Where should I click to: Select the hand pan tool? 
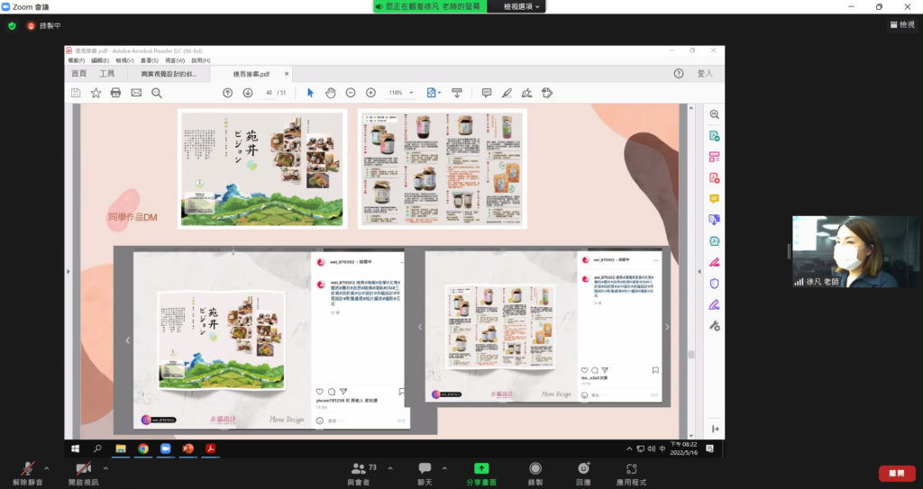[330, 93]
